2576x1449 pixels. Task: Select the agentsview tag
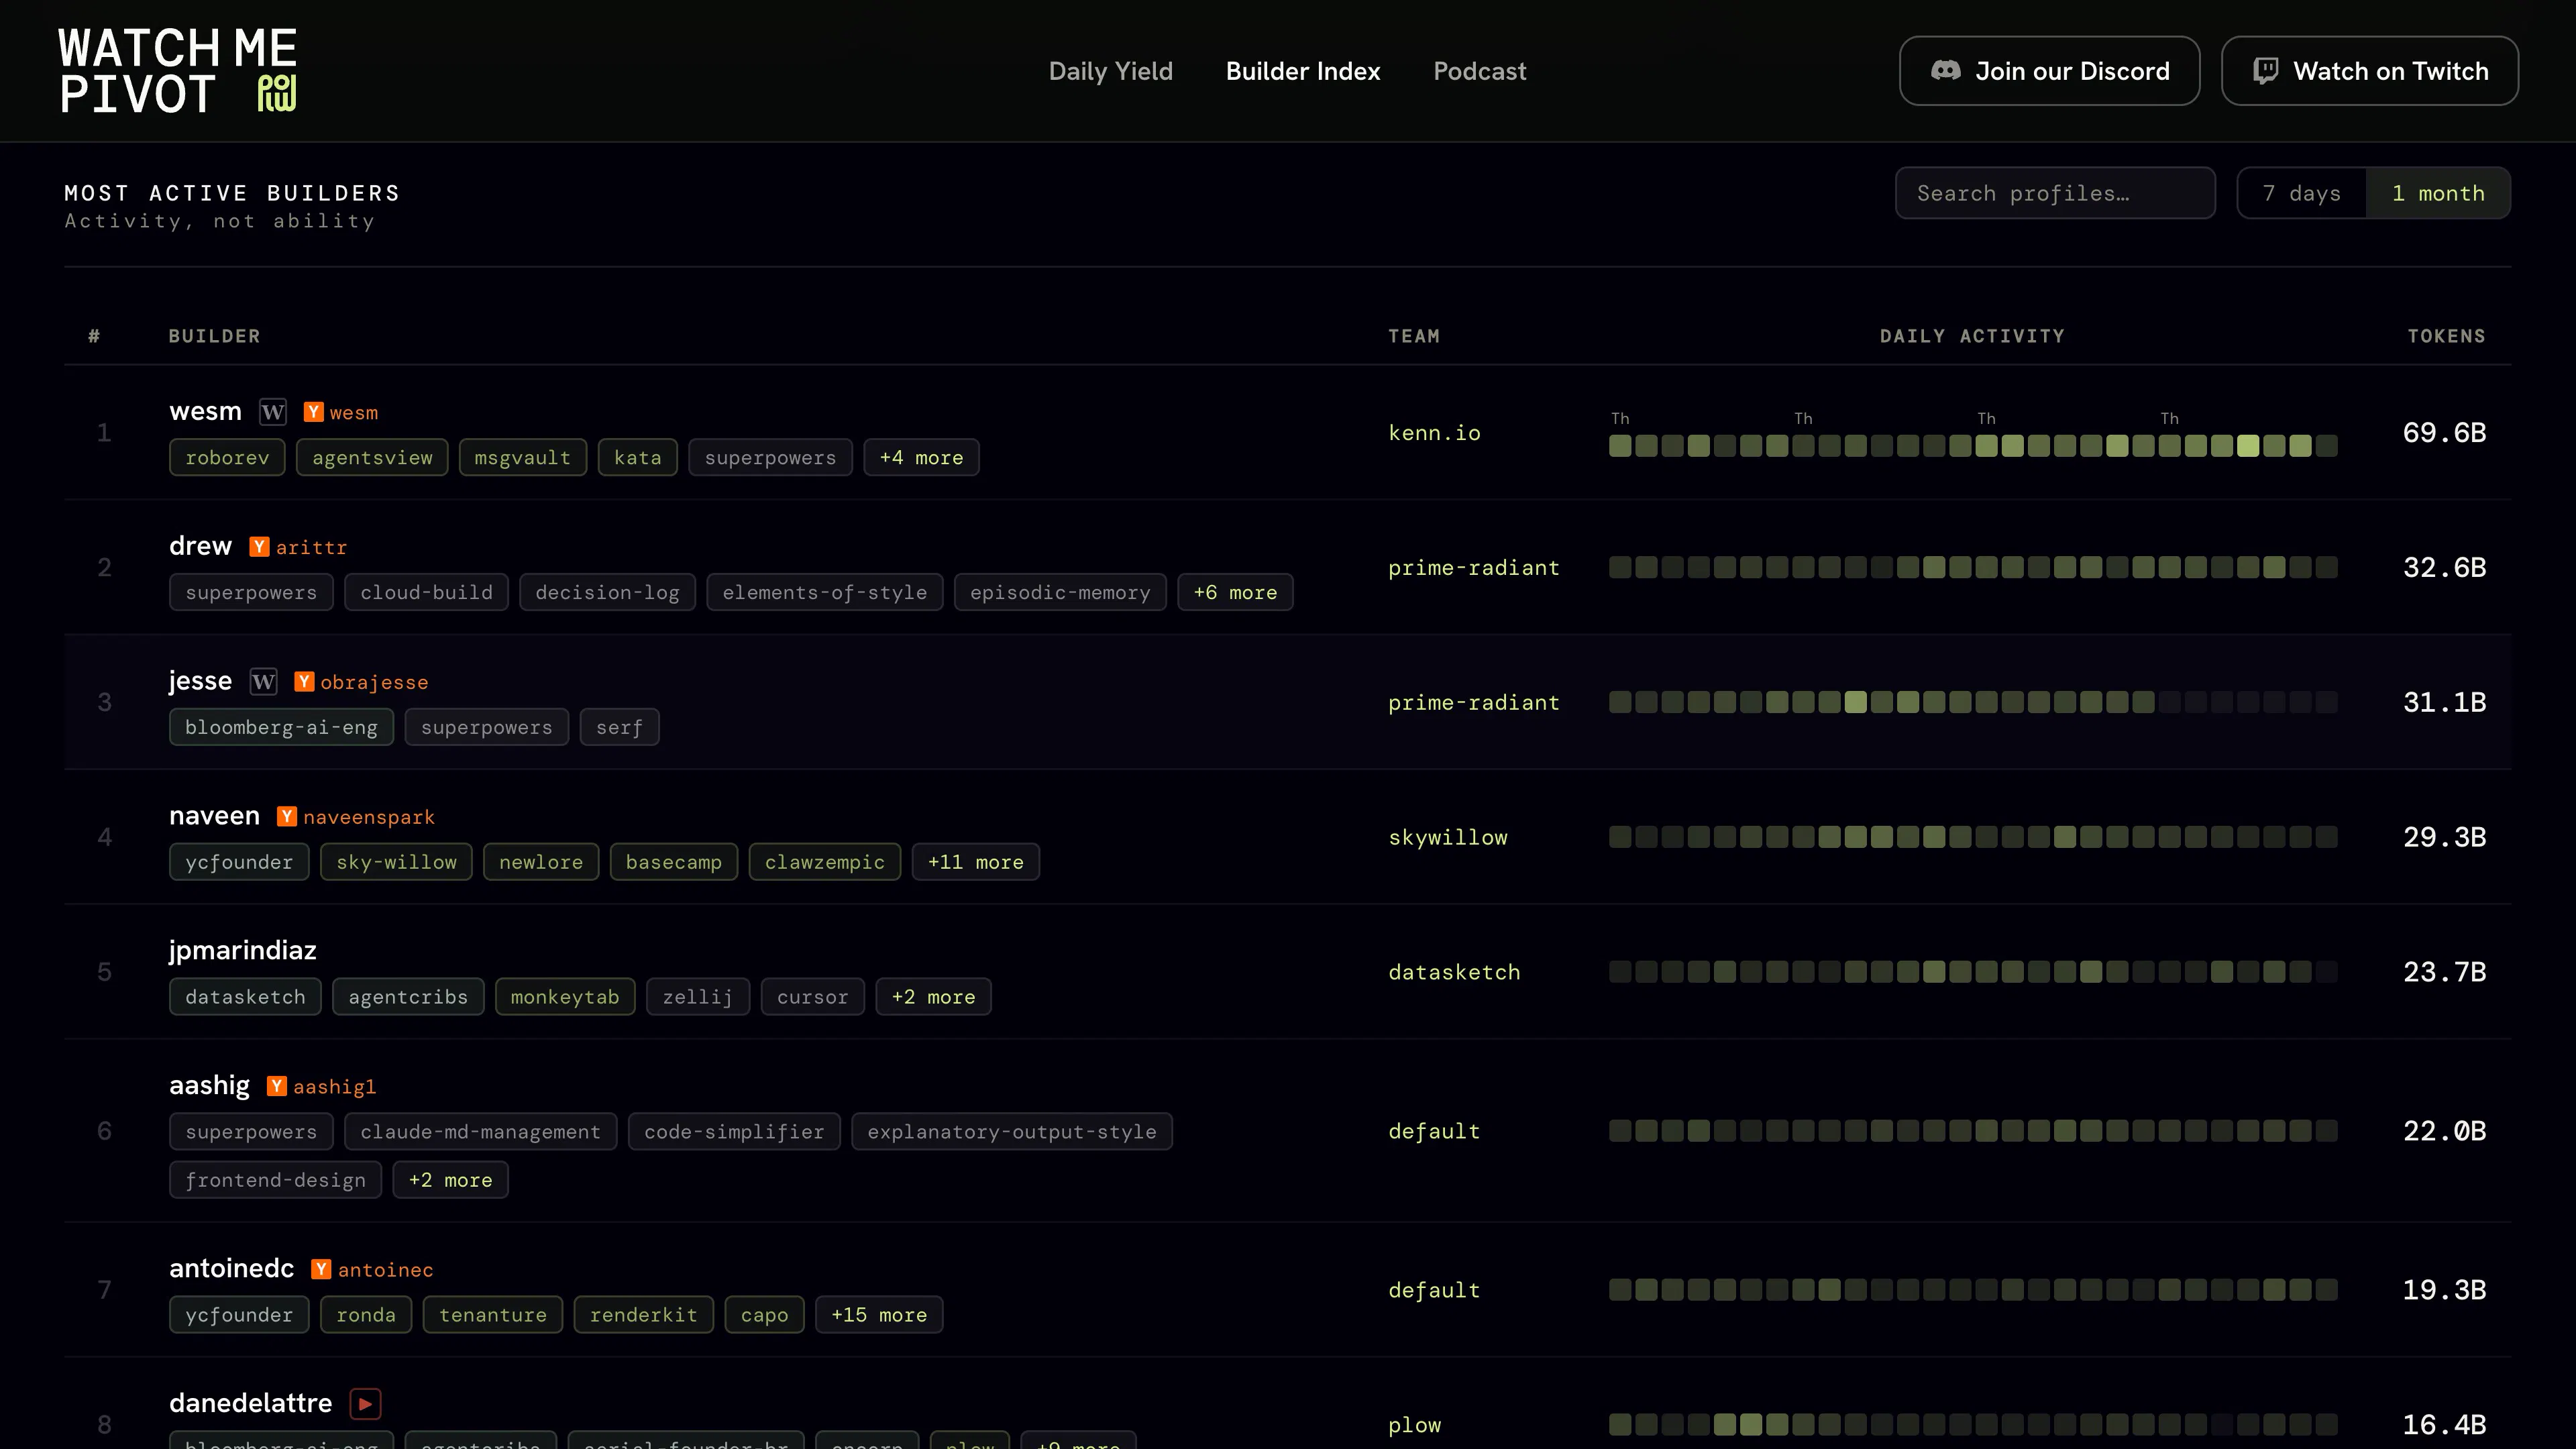372,458
